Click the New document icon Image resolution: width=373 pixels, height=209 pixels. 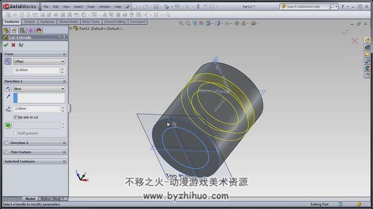coord(135,7)
